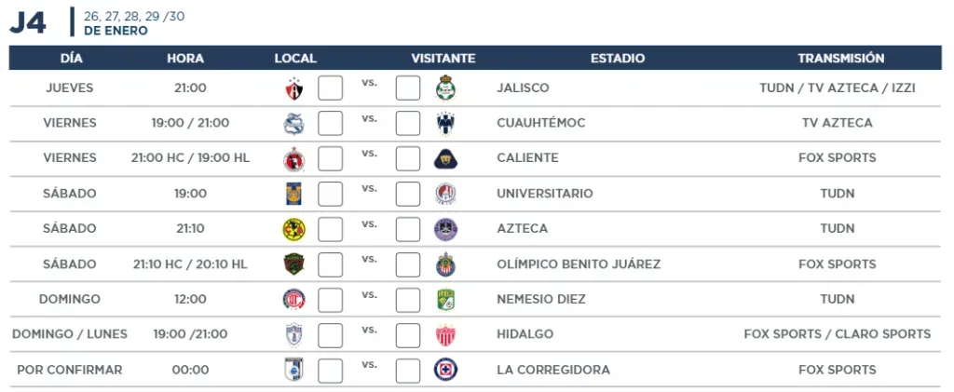
Task: Click the OLÍMPICO BENITO JUÁREZ stadium text
Action: [x=579, y=264]
